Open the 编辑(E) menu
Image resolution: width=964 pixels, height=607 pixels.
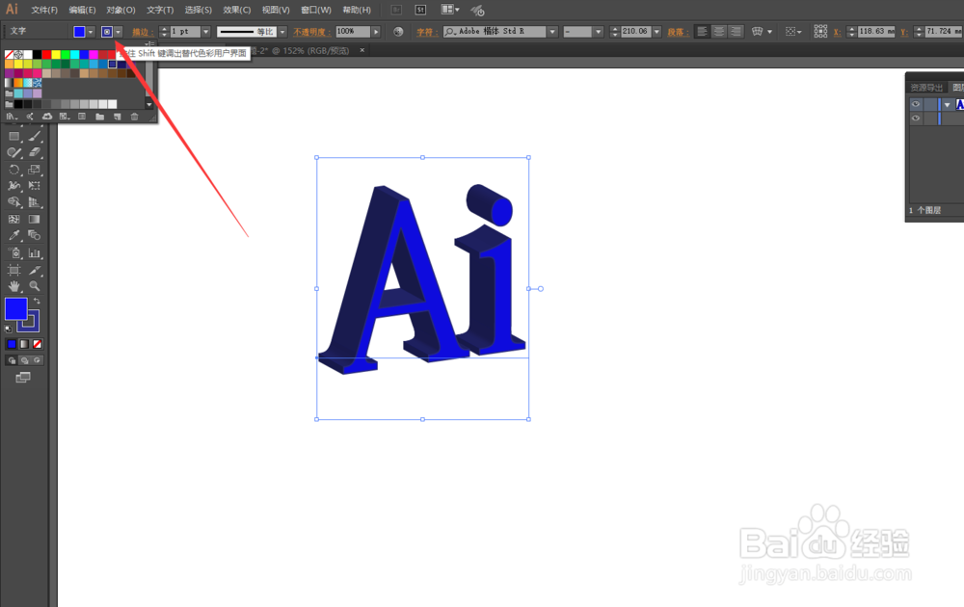pos(82,10)
